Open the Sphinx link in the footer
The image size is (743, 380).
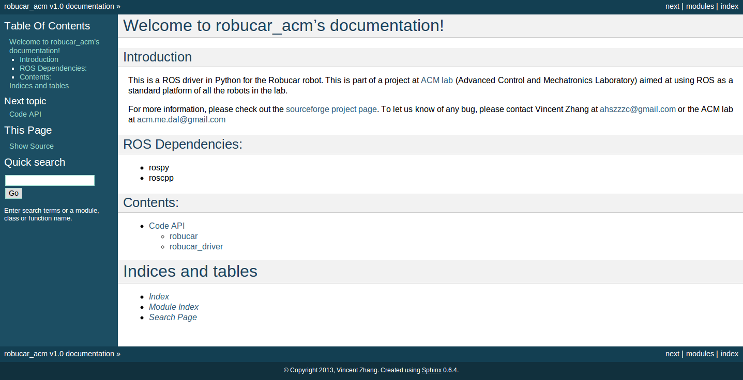click(431, 370)
